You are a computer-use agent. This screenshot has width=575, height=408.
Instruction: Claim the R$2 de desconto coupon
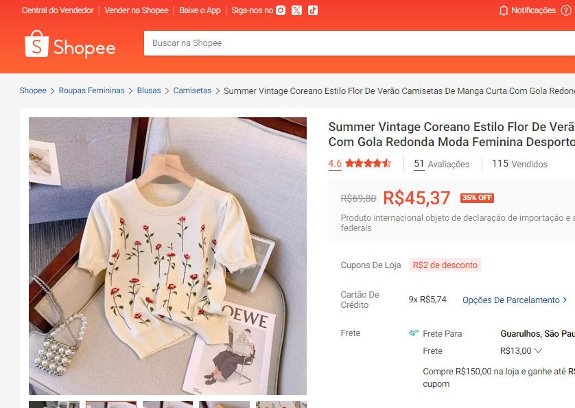tap(445, 265)
